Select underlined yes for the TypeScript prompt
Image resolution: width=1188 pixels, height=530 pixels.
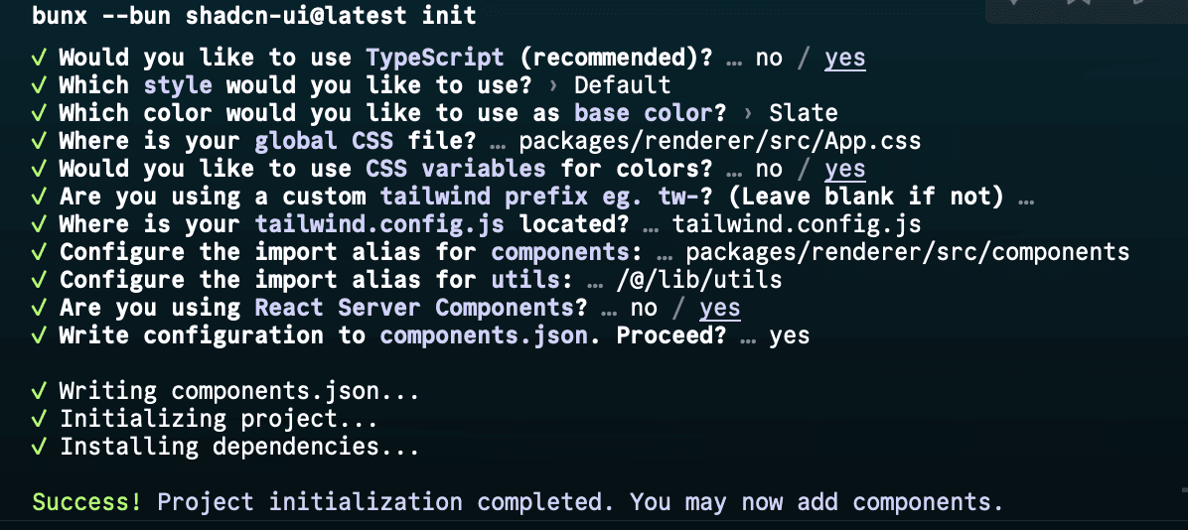coord(844,59)
